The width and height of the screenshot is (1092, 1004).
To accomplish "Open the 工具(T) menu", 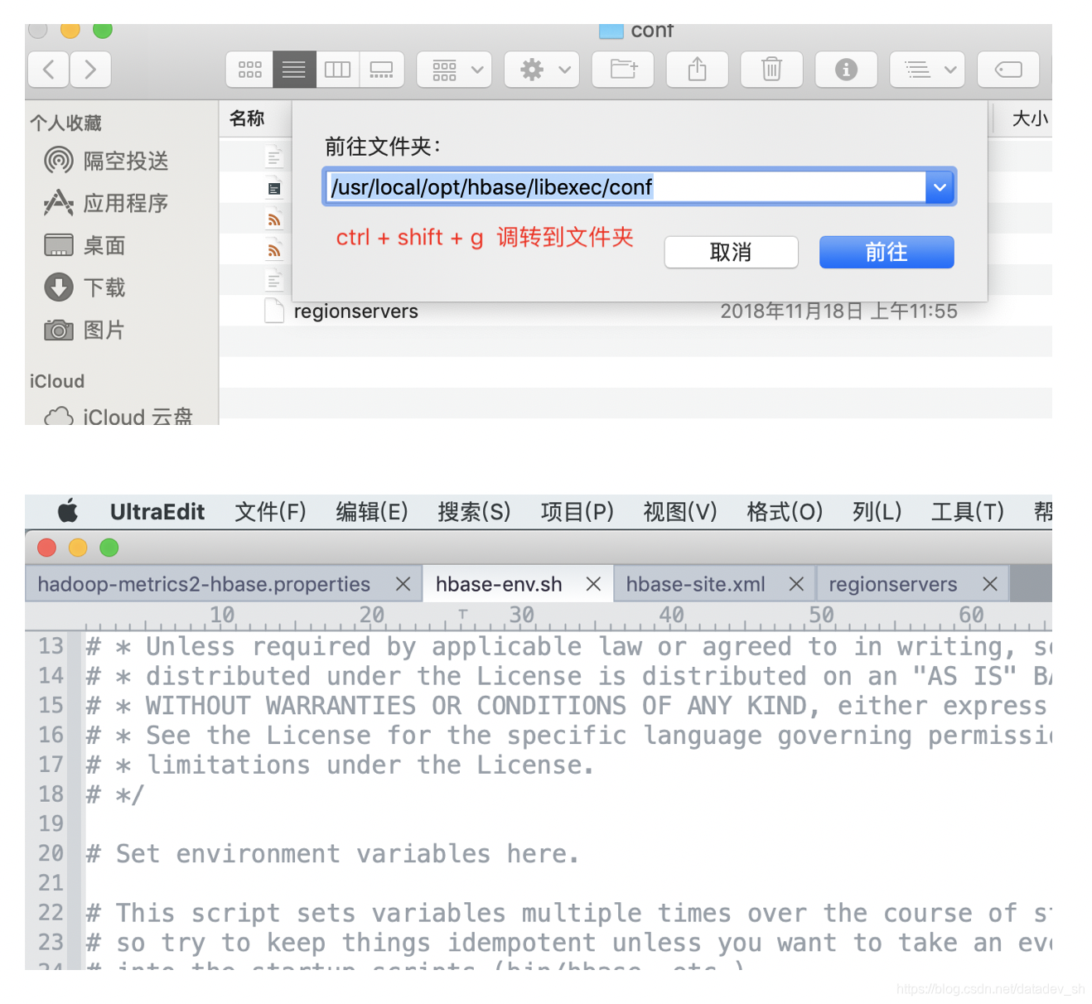I will (968, 512).
